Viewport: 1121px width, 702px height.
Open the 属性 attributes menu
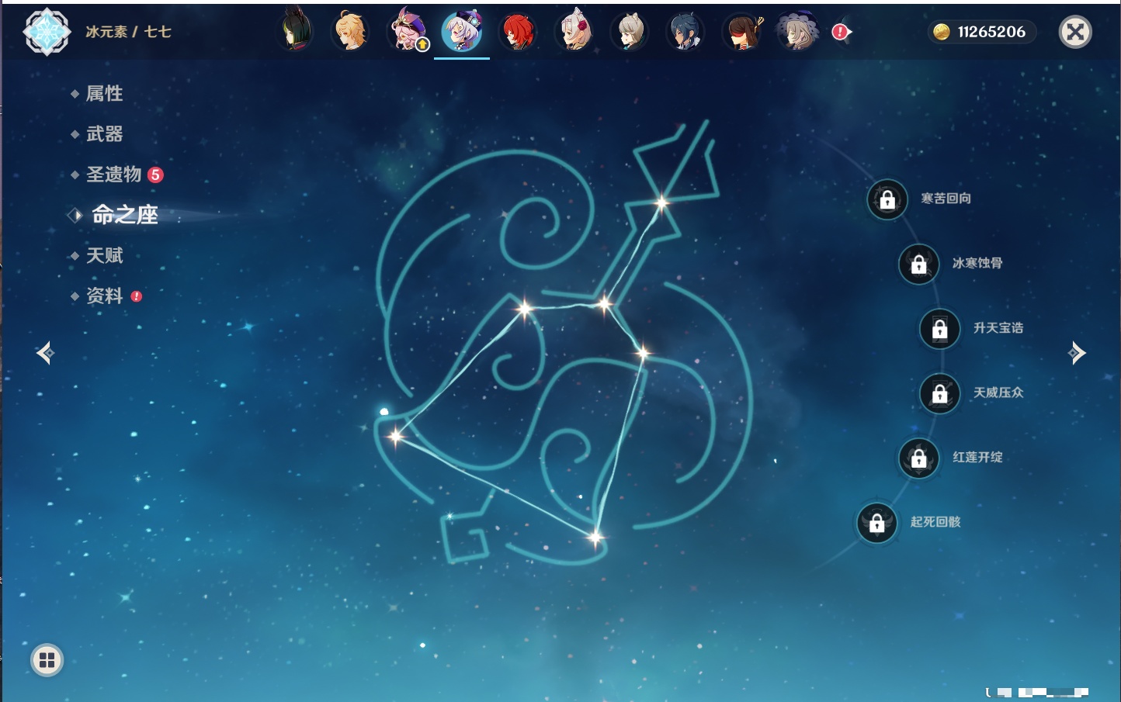[x=104, y=94]
